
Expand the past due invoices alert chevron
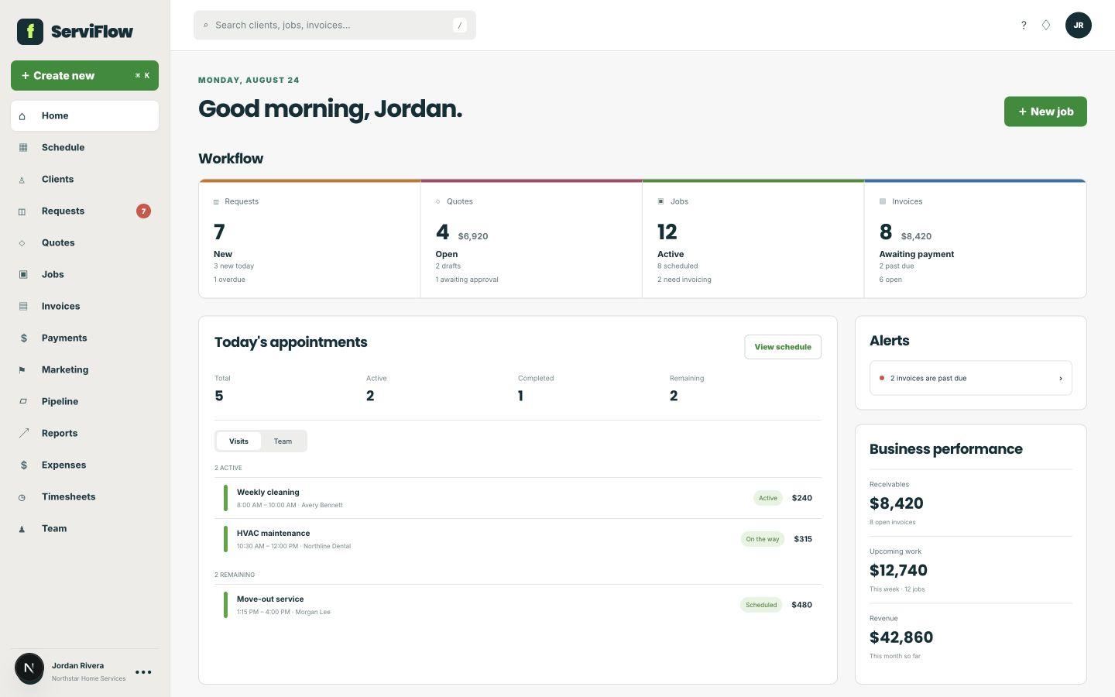[x=1060, y=379]
